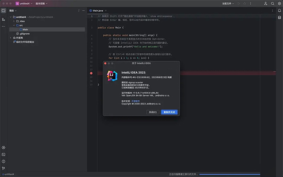Image resolution: width=283 pixels, height=177 pixels.
Task: Click the 关闭(C) button in About dialog
Action: (153, 112)
